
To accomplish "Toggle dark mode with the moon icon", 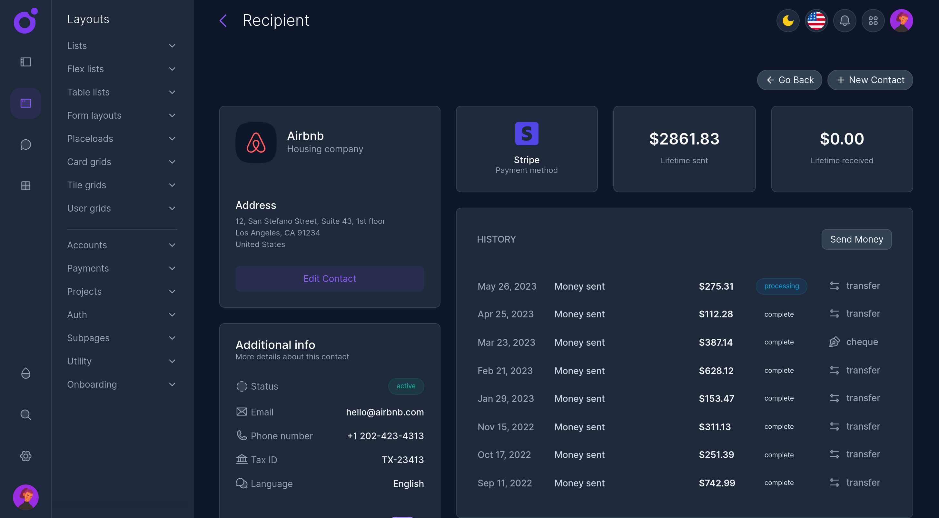I will click(788, 21).
